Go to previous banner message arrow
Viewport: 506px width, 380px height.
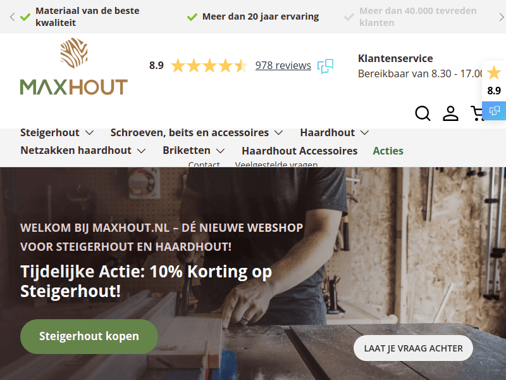[12, 17]
